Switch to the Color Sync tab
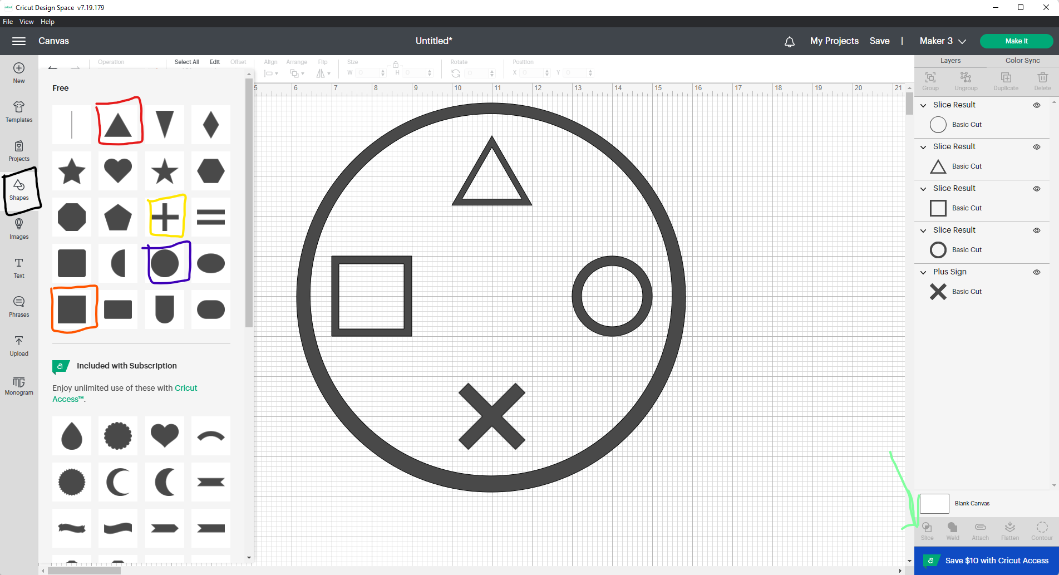The height and width of the screenshot is (575, 1059). [x=1023, y=61]
